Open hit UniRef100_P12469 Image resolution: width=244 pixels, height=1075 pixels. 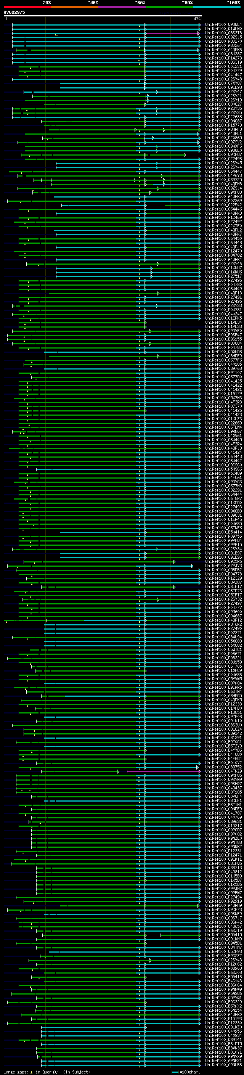[x=223, y=217]
